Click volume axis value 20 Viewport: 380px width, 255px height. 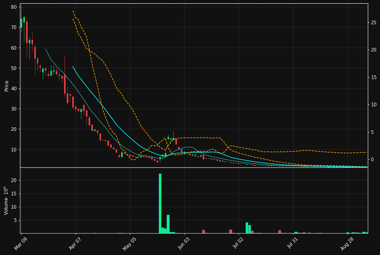coord(14,180)
